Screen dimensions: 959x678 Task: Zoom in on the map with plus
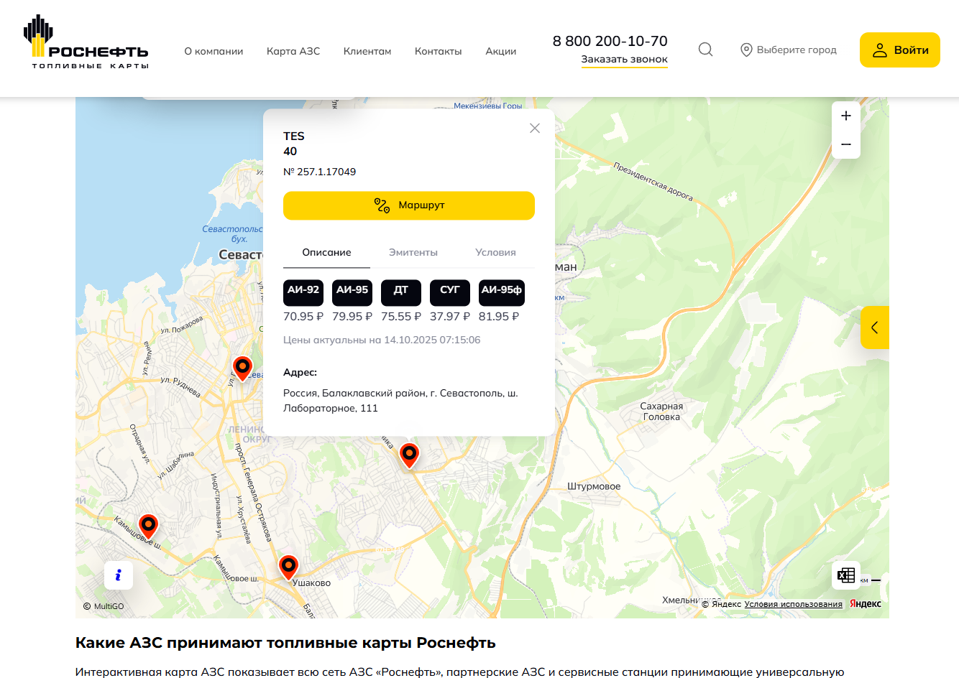click(x=846, y=116)
